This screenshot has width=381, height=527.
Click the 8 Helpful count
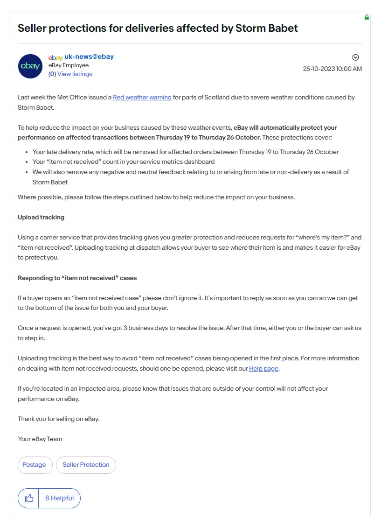[59, 498]
